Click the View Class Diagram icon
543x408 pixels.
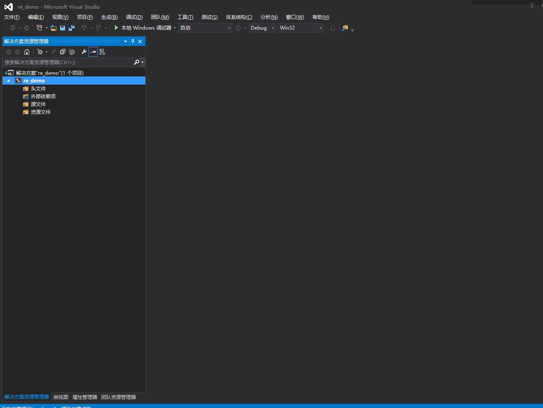click(x=102, y=52)
